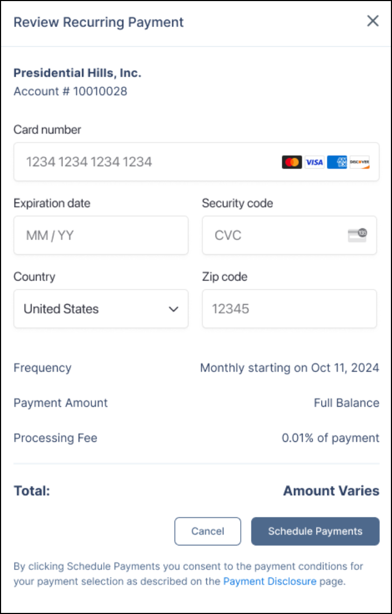
Task: Click the Country dropdown chevron arrow
Action: tap(173, 309)
